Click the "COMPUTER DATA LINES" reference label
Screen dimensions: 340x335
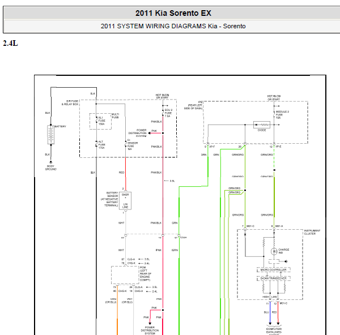click(x=274, y=332)
